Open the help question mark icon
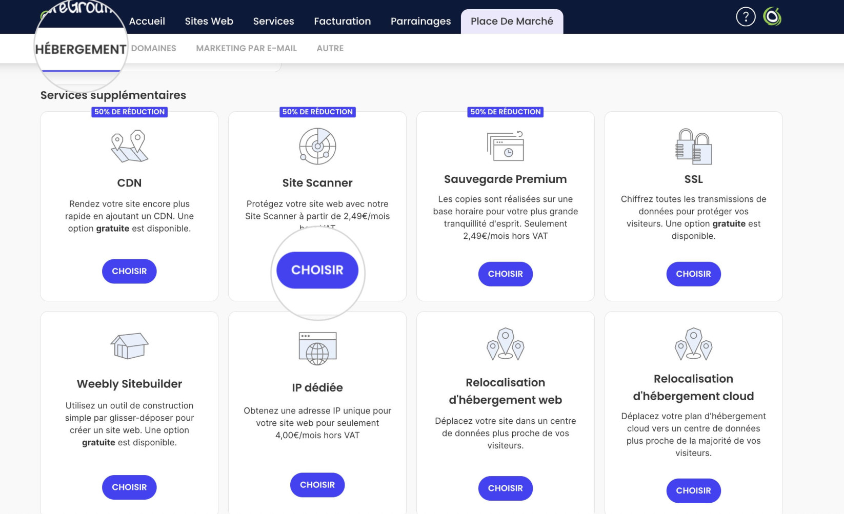This screenshot has width=844, height=514. [746, 17]
